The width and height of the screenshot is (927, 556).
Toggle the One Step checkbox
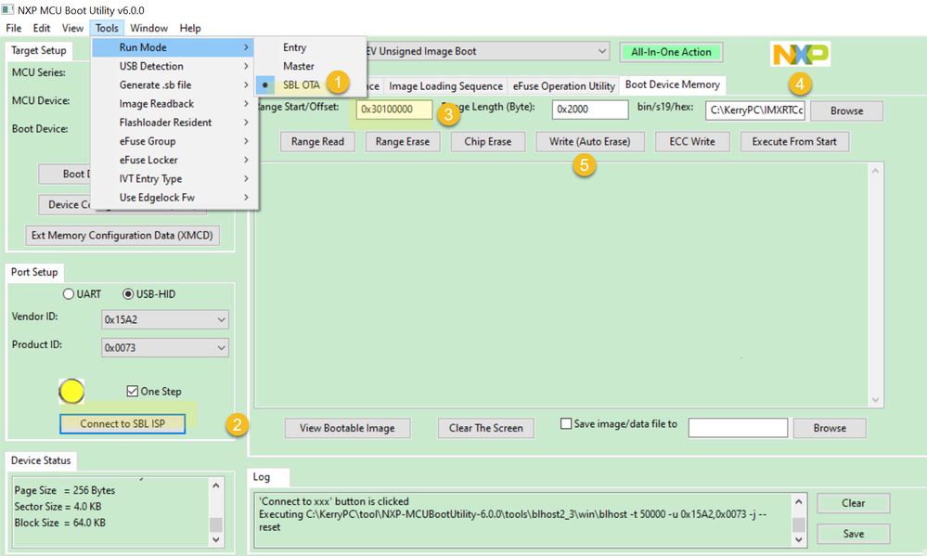coord(133,391)
